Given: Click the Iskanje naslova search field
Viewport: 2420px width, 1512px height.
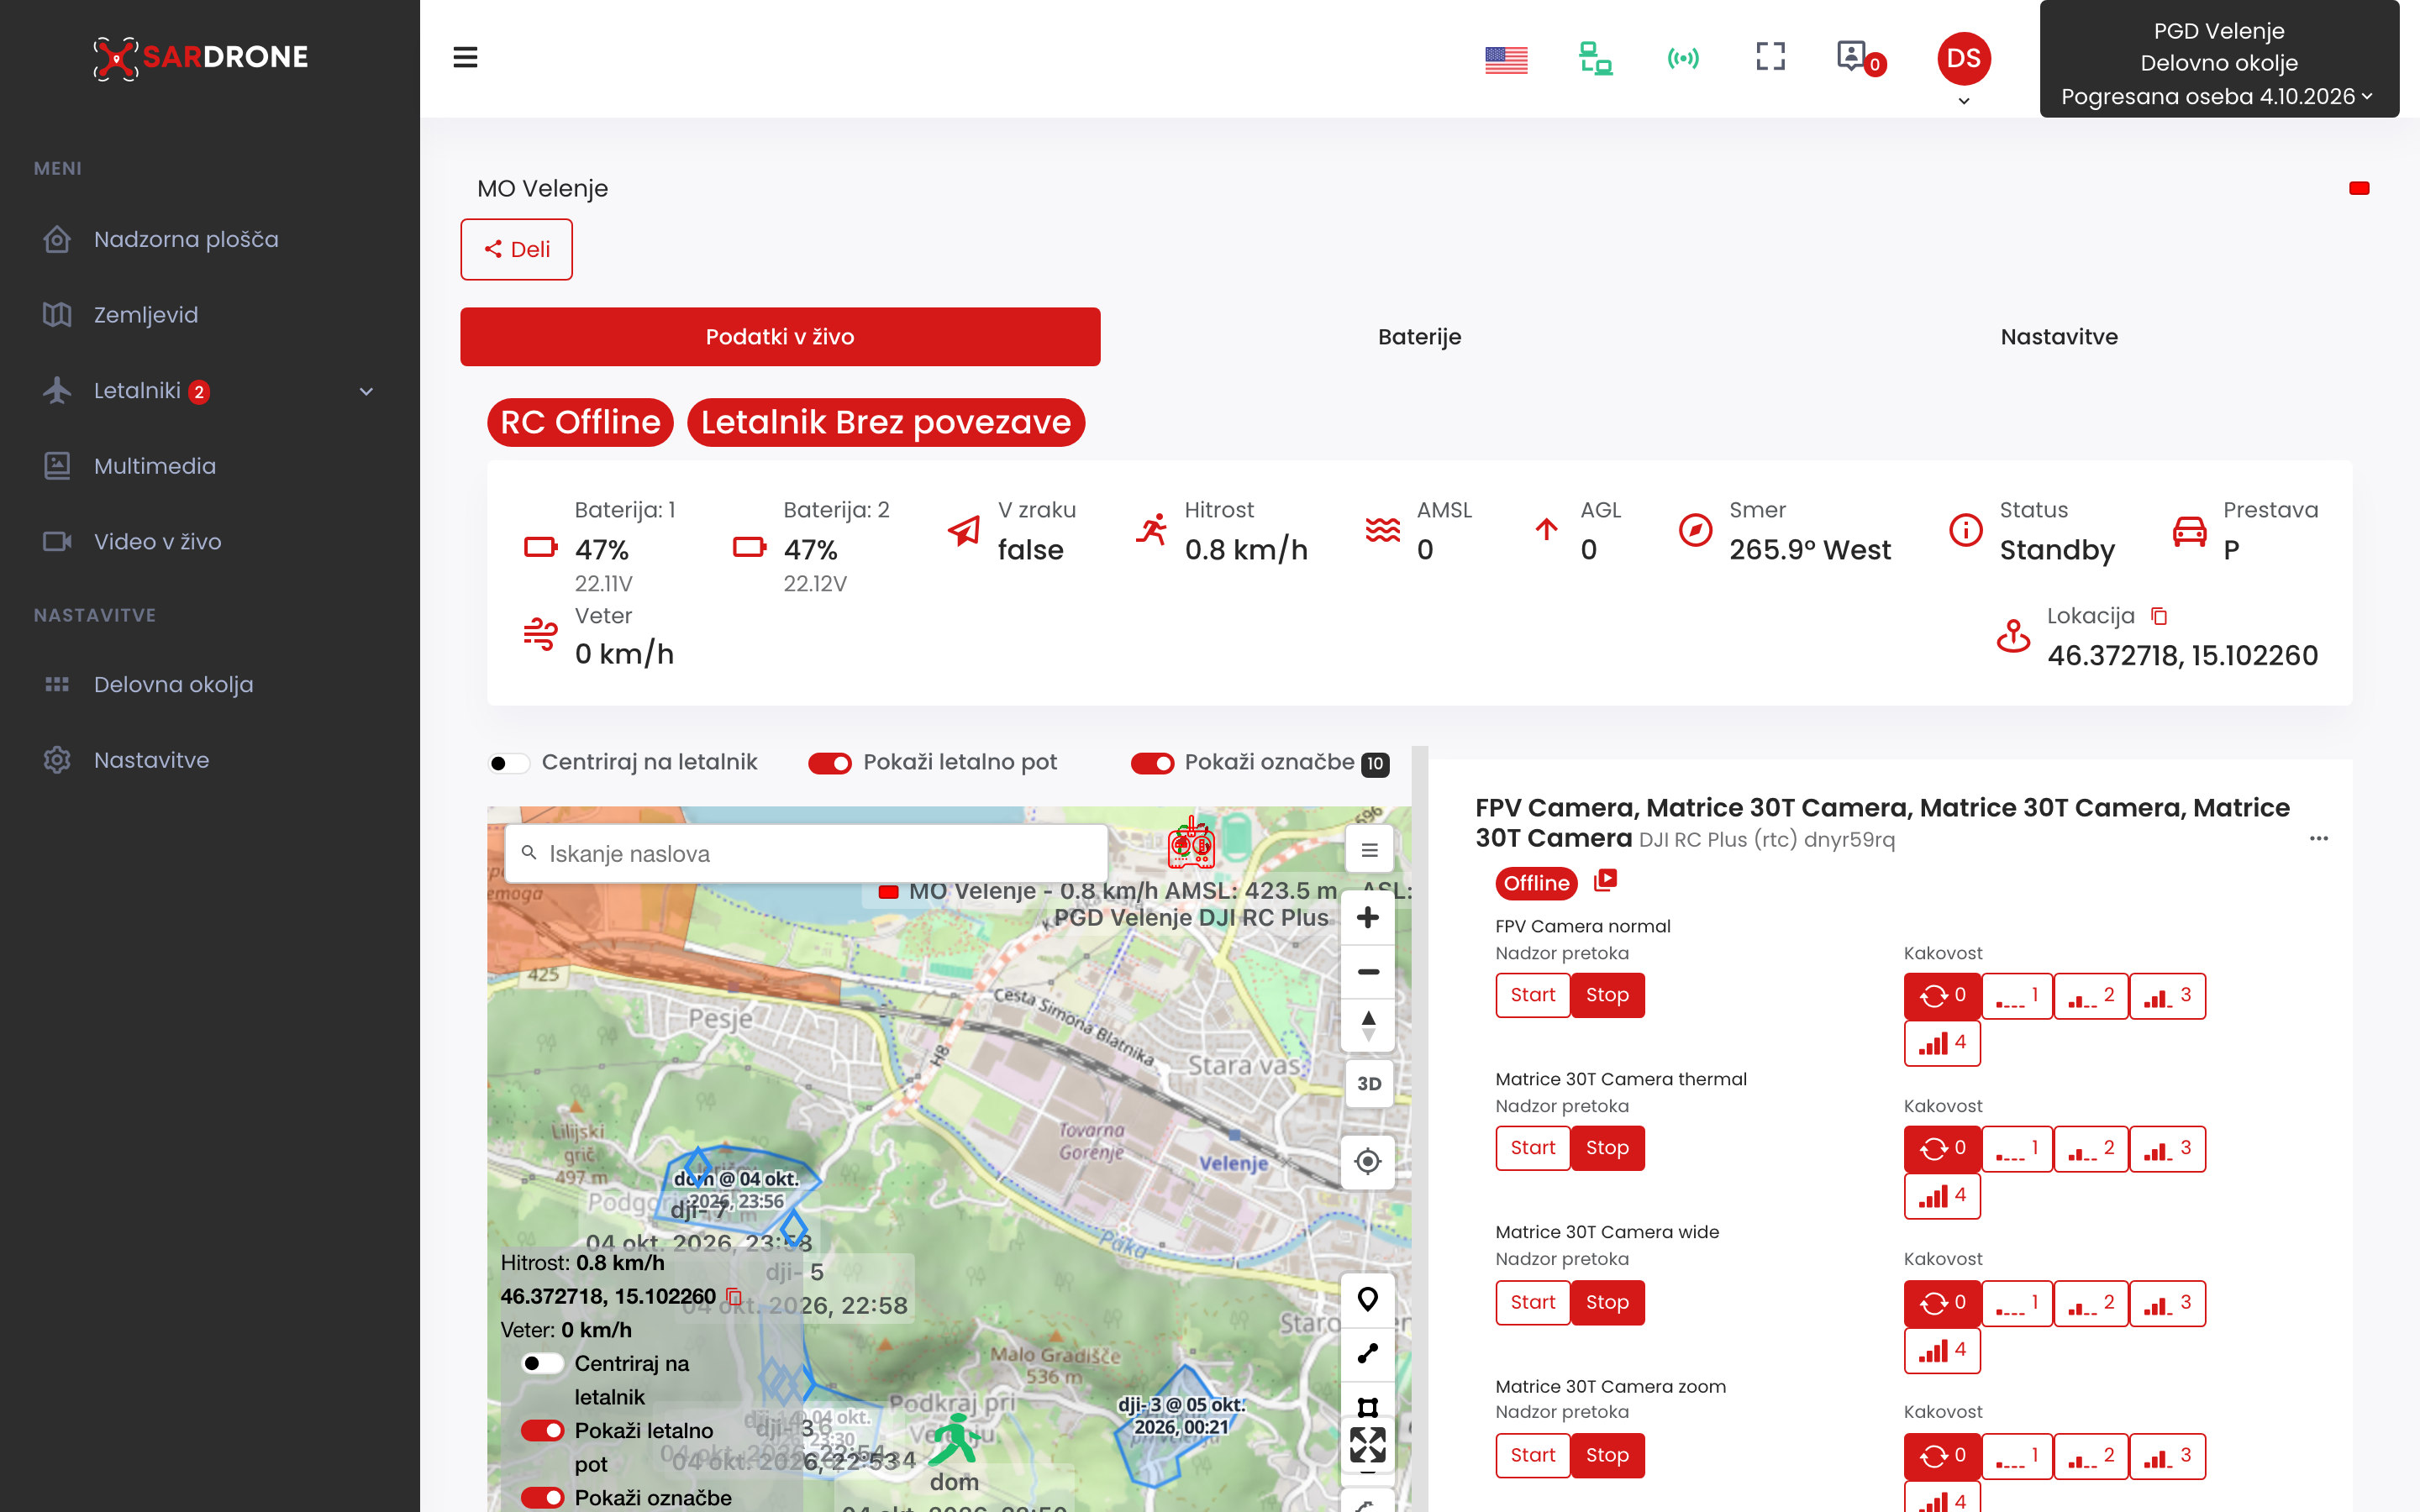Looking at the screenshot, I should pos(807,854).
